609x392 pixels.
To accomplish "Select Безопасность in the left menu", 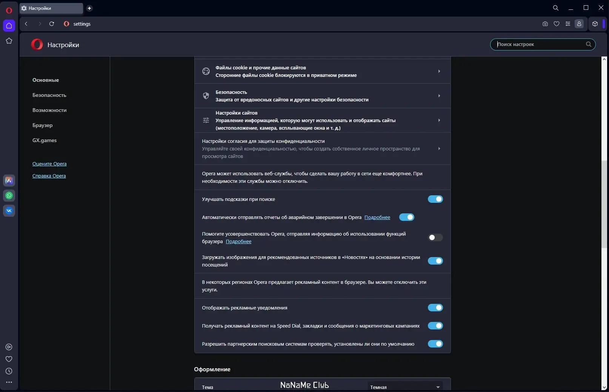I will (x=49, y=95).
